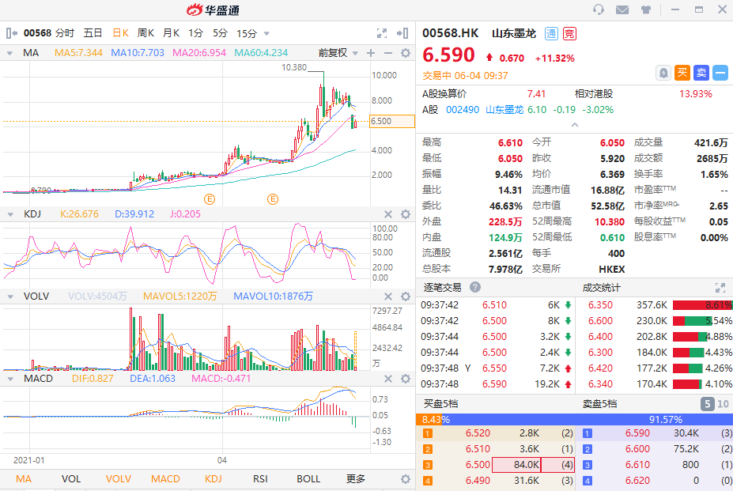Toggle order book depth to 10
The height and width of the screenshot is (491, 733).
[723, 404]
